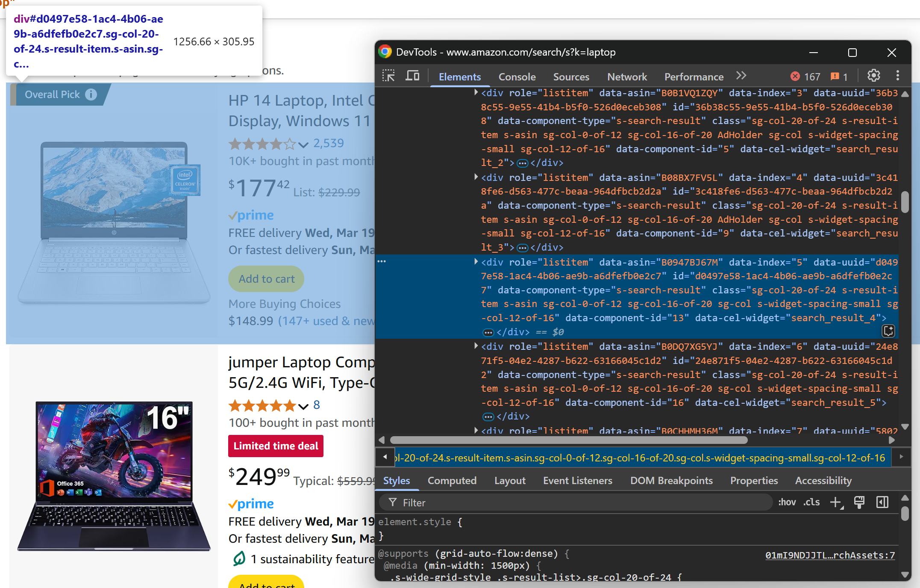Open the Performance tab

pyautogui.click(x=694, y=77)
